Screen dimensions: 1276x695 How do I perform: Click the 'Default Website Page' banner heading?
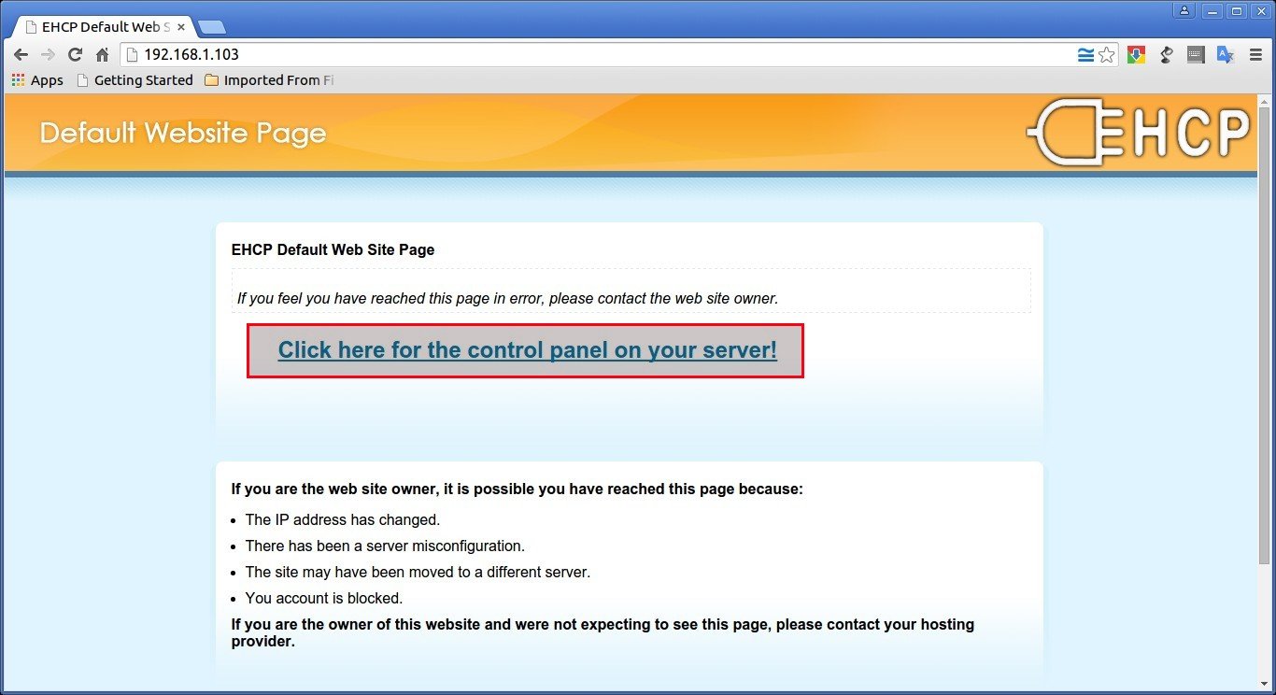[183, 134]
